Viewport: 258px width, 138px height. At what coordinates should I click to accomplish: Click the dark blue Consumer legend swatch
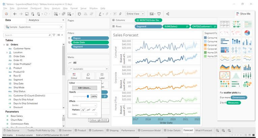point(205,38)
